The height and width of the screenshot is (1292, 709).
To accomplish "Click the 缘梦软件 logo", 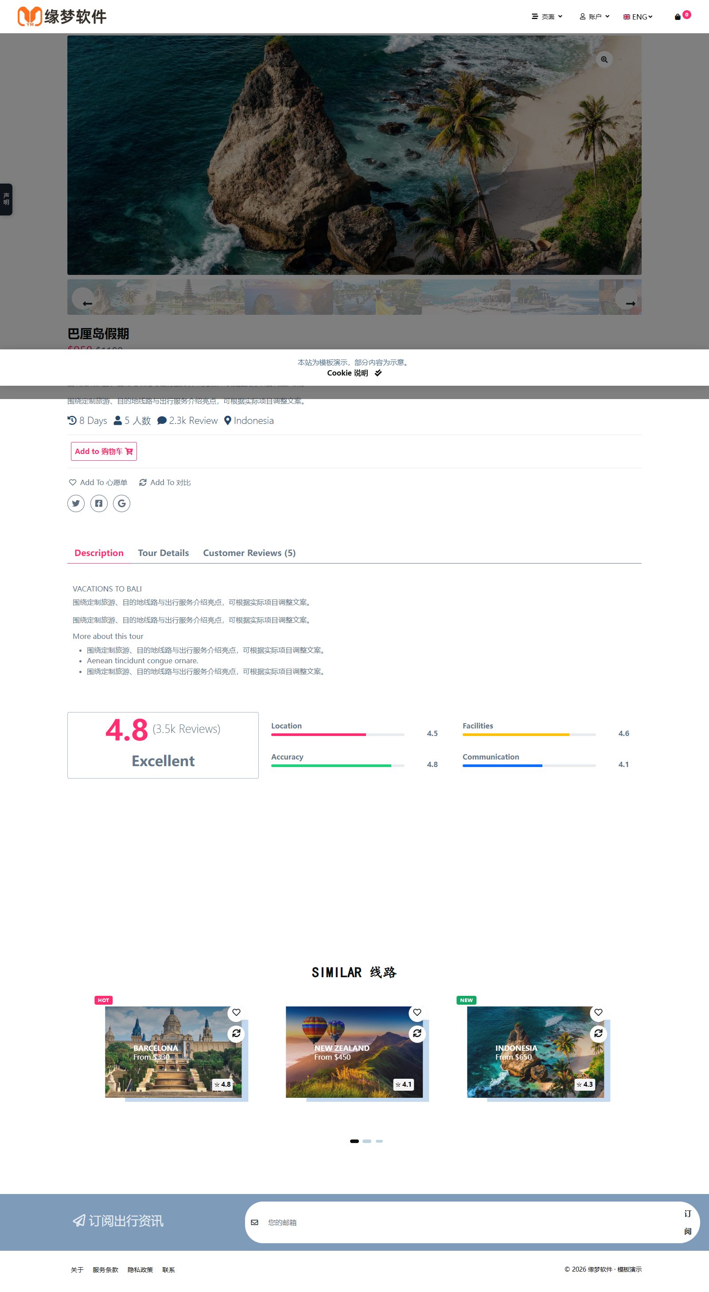I will coord(62,16).
